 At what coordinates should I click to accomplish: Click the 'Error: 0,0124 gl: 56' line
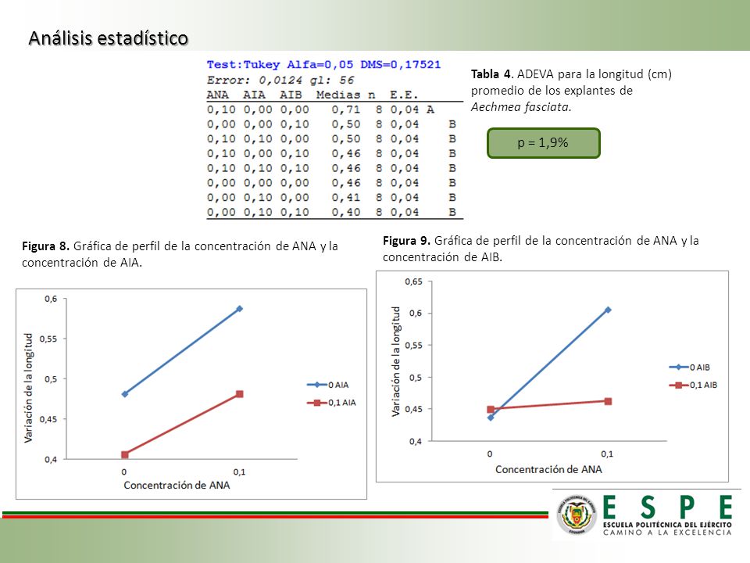[280, 80]
